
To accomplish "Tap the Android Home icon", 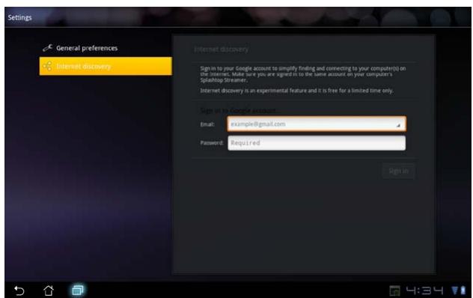I will point(48,291).
